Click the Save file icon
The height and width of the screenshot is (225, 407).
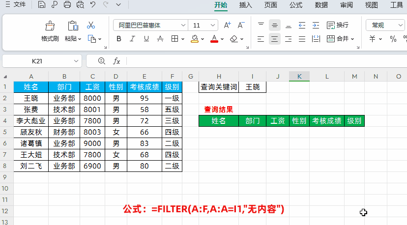(41, 5)
